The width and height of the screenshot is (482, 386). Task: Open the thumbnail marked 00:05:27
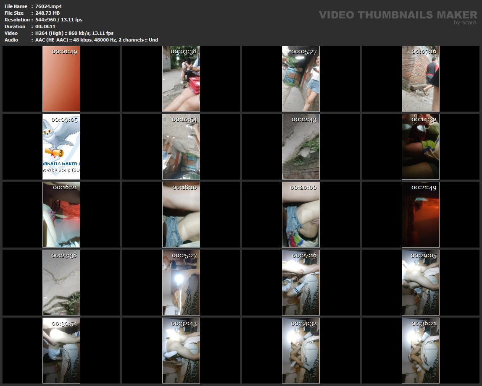(301, 79)
